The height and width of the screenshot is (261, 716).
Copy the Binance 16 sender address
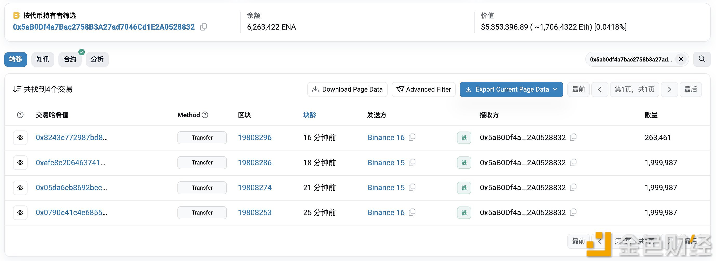[412, 138]
